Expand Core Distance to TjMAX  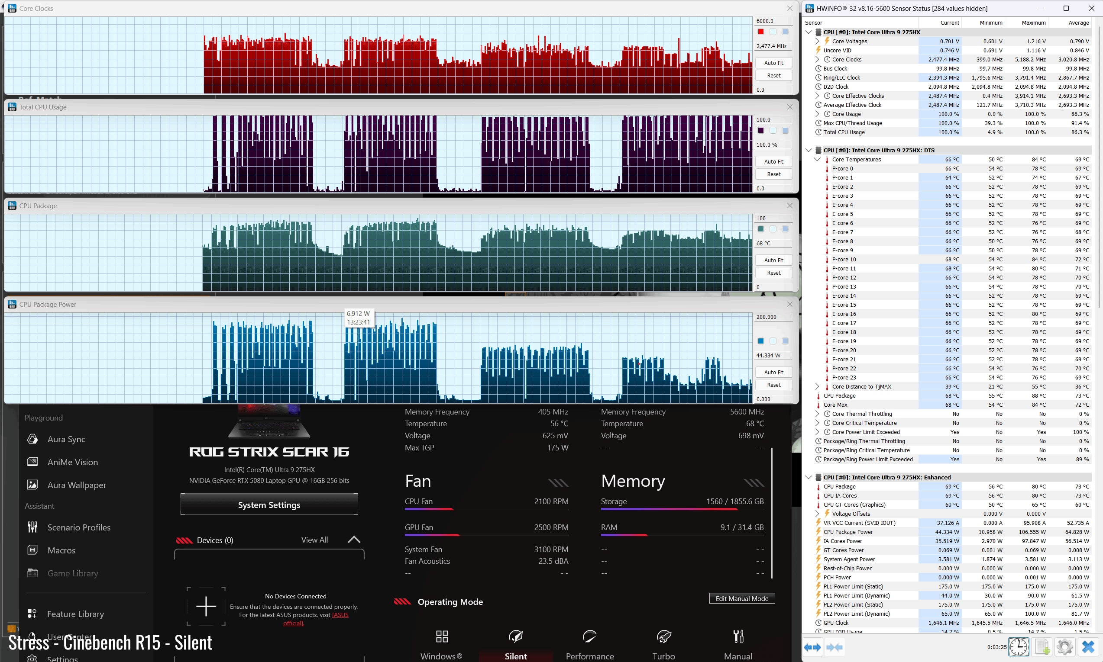coord(817,386)
